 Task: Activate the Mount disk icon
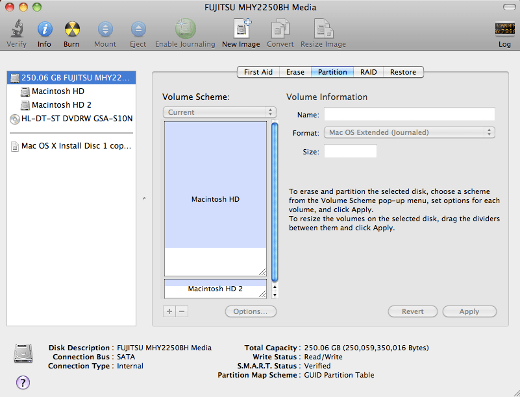[x=105, y=29]
